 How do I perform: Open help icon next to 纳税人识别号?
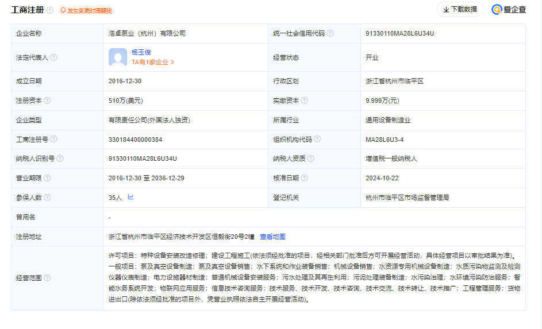(x=60, y=158)
